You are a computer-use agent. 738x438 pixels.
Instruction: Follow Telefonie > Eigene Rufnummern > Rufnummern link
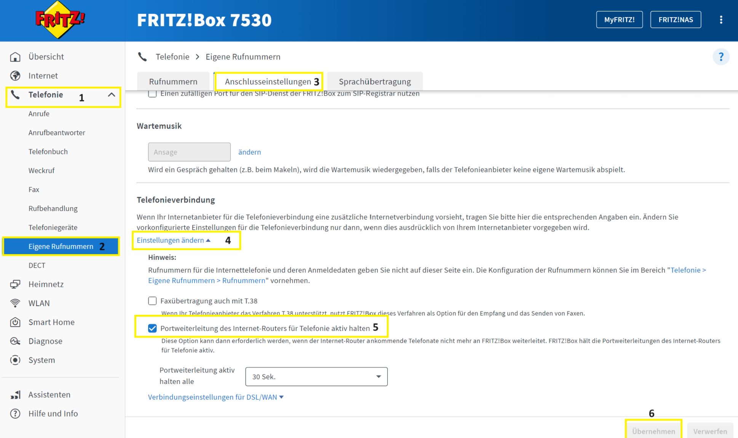[x=427, y=275]
